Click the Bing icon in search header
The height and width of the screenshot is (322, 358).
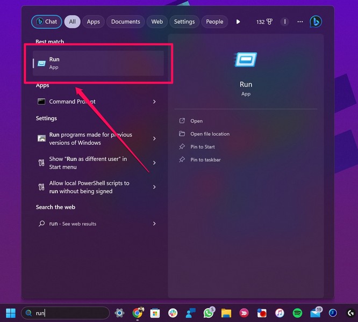coord(316,22)
